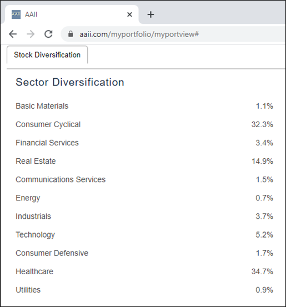The height and width of the screenshot is (307, 286).
Task: Open a new browser tab
Action: point(150,14)
